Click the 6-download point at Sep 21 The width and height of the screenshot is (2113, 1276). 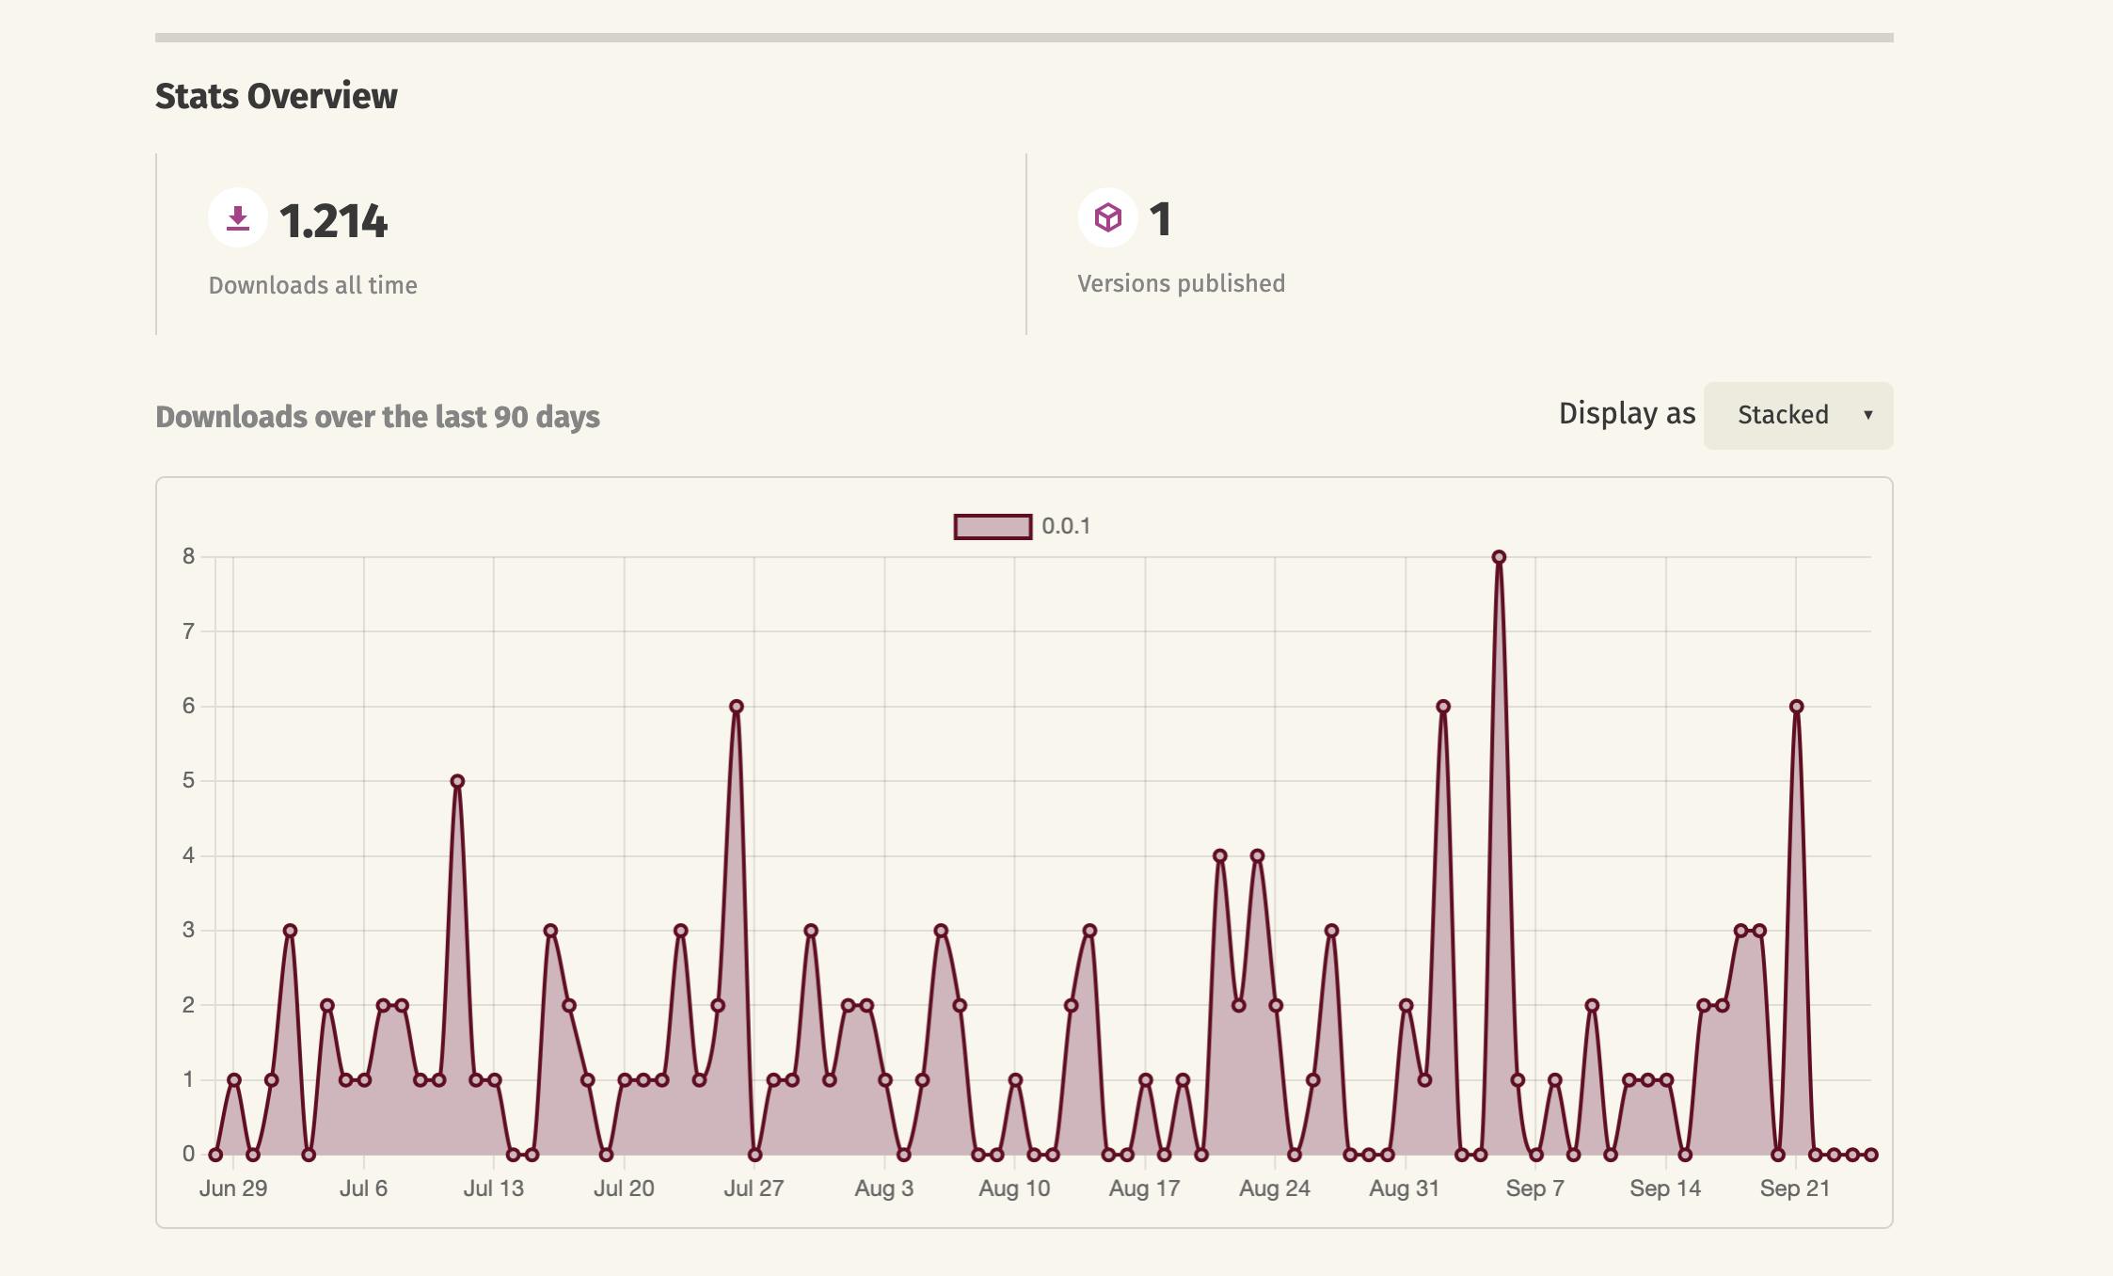1796,707
